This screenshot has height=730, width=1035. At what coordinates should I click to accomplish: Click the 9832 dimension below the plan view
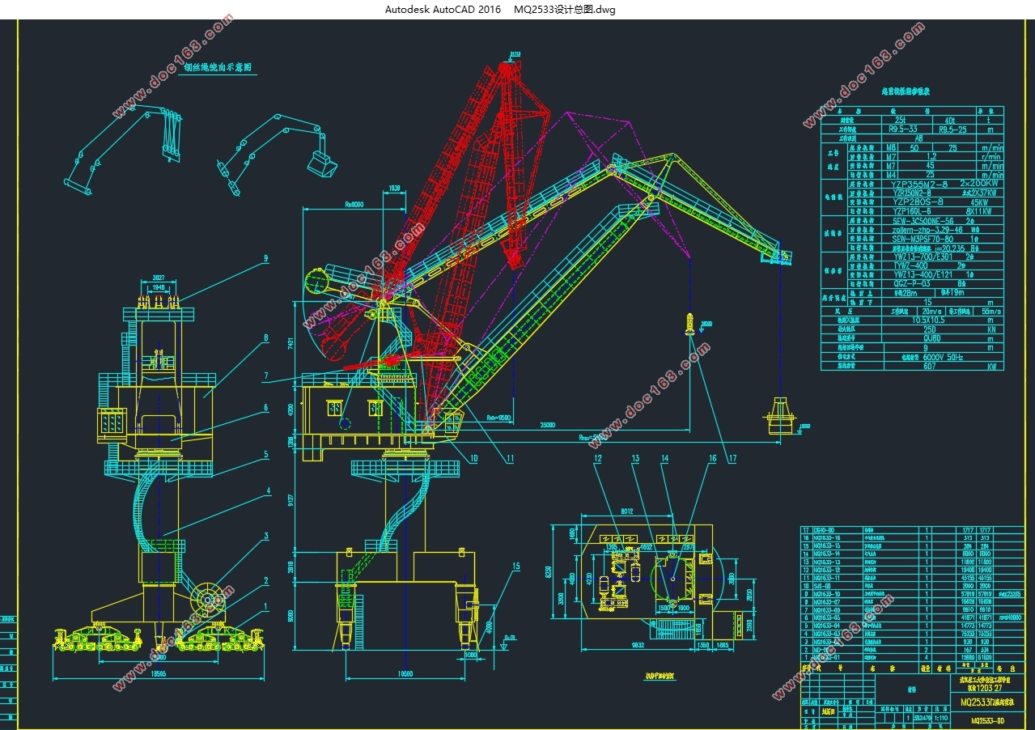click(638, 645)
